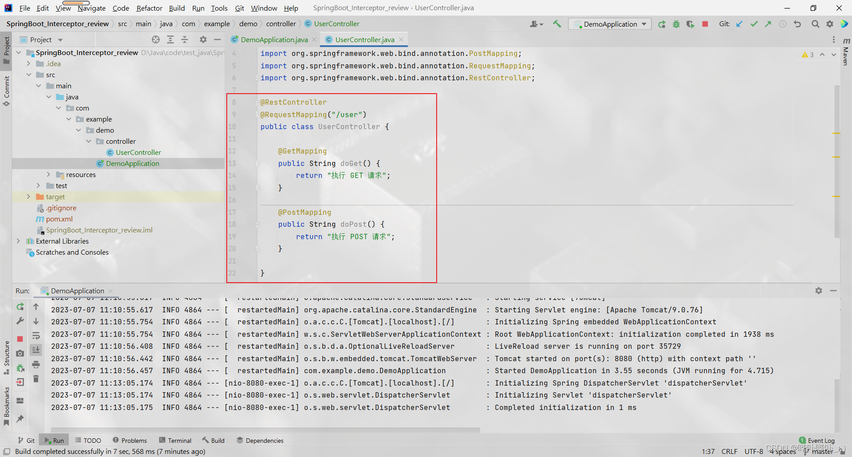Rerun DemoApplication from Run panel sidebar
This screenshot has height=457, width=852.
pos(20,307)
